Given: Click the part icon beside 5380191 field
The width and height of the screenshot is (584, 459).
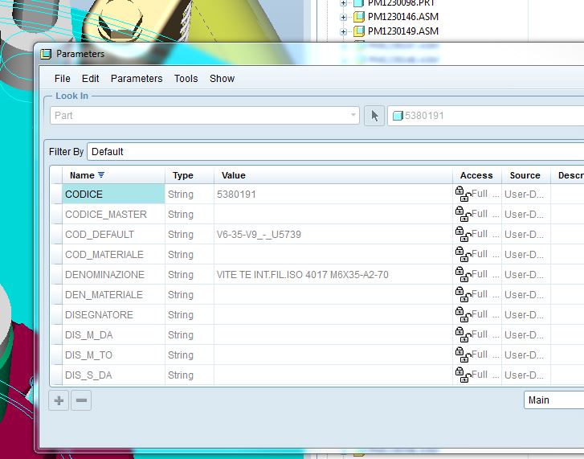Looking at the screenshot, I should [x=398, y=116].
